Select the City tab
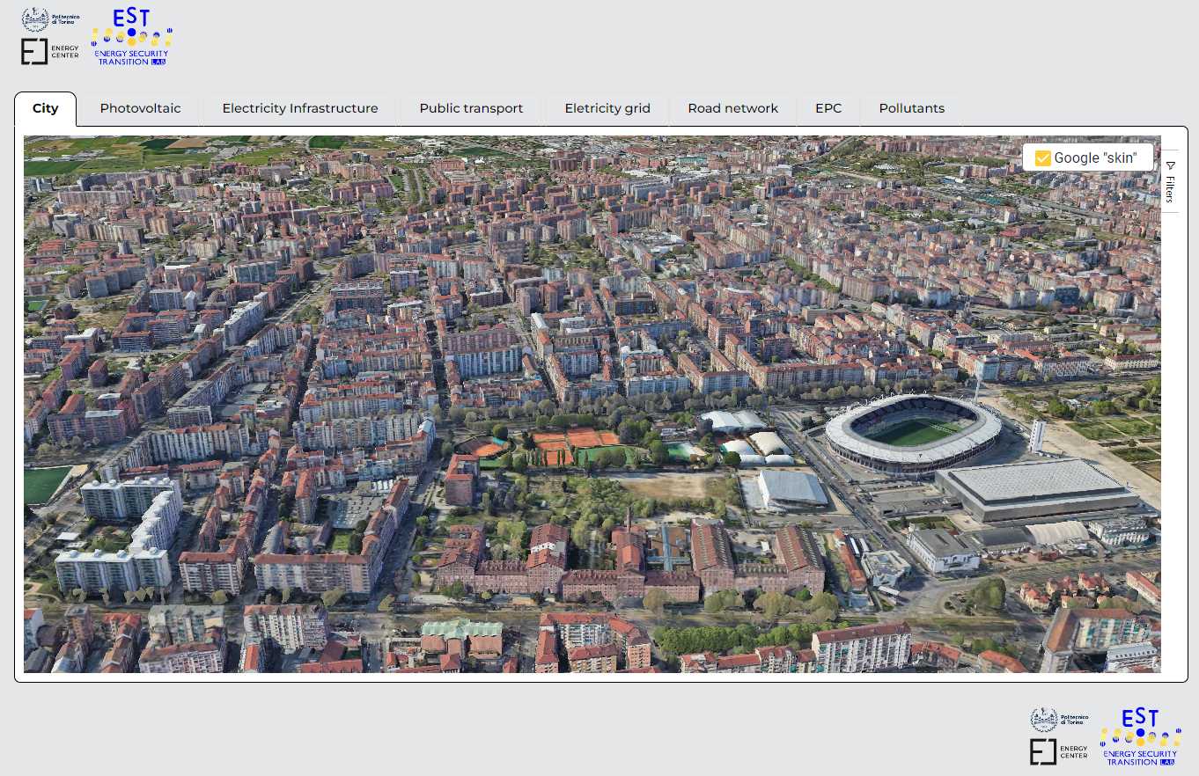Screen dimensions: 1199x776 pos(46,108)
